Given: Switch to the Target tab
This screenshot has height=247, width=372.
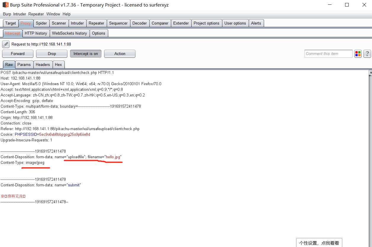Looking at the screenshot, I should pos(11,23).
